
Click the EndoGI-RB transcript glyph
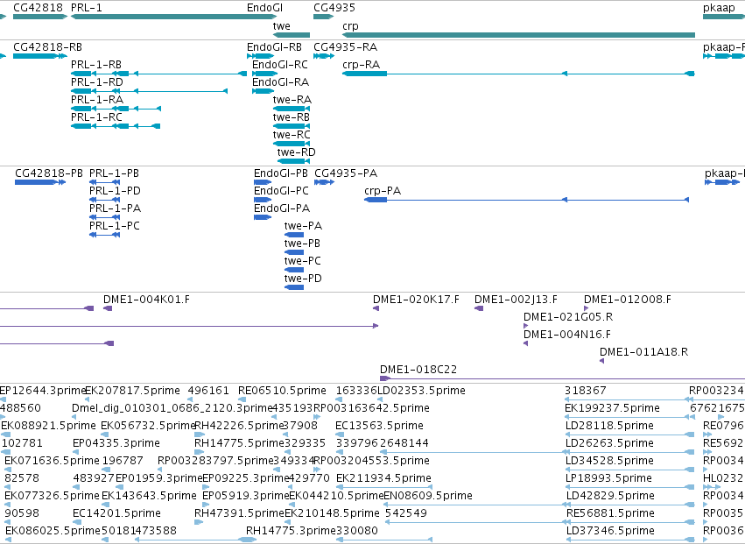260,56
